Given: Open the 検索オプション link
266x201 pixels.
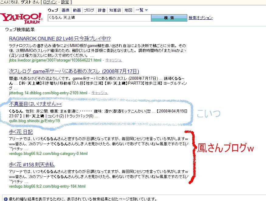Looking at the screenshot, I should point(201,18).
